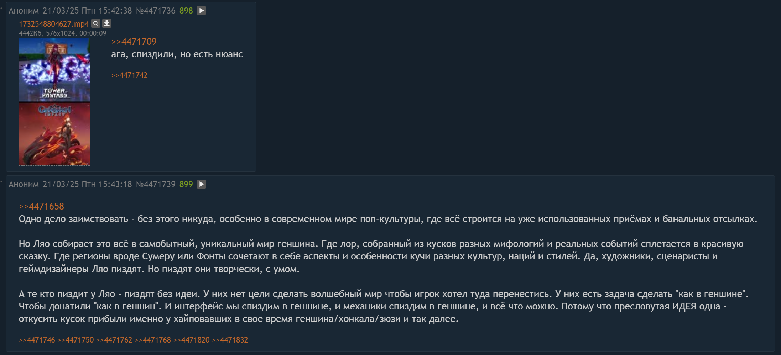Open reply link >>4471768
781x355 pixels.
point(153,340)
